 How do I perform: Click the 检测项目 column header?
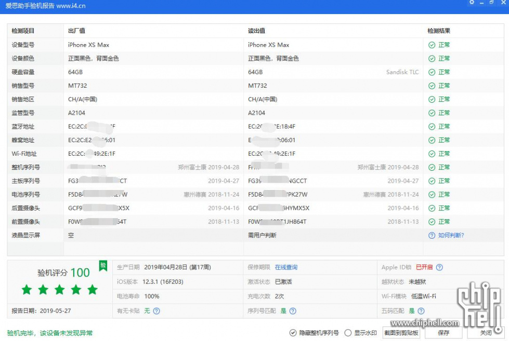click(x=23, y=31)
